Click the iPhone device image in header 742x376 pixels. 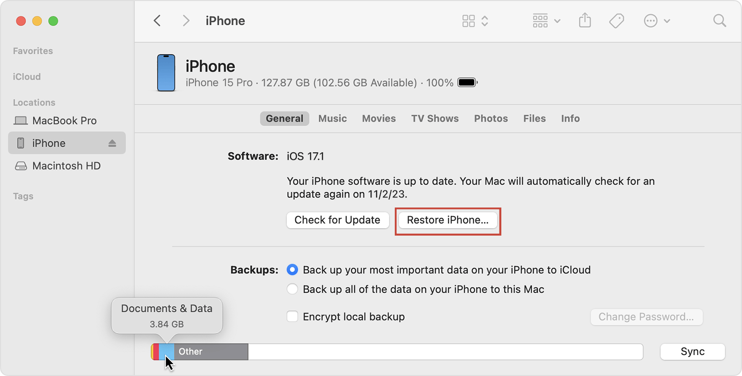click(166, 73)
